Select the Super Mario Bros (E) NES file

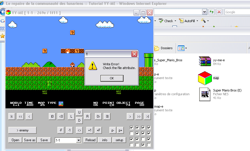tap(205, 94)
